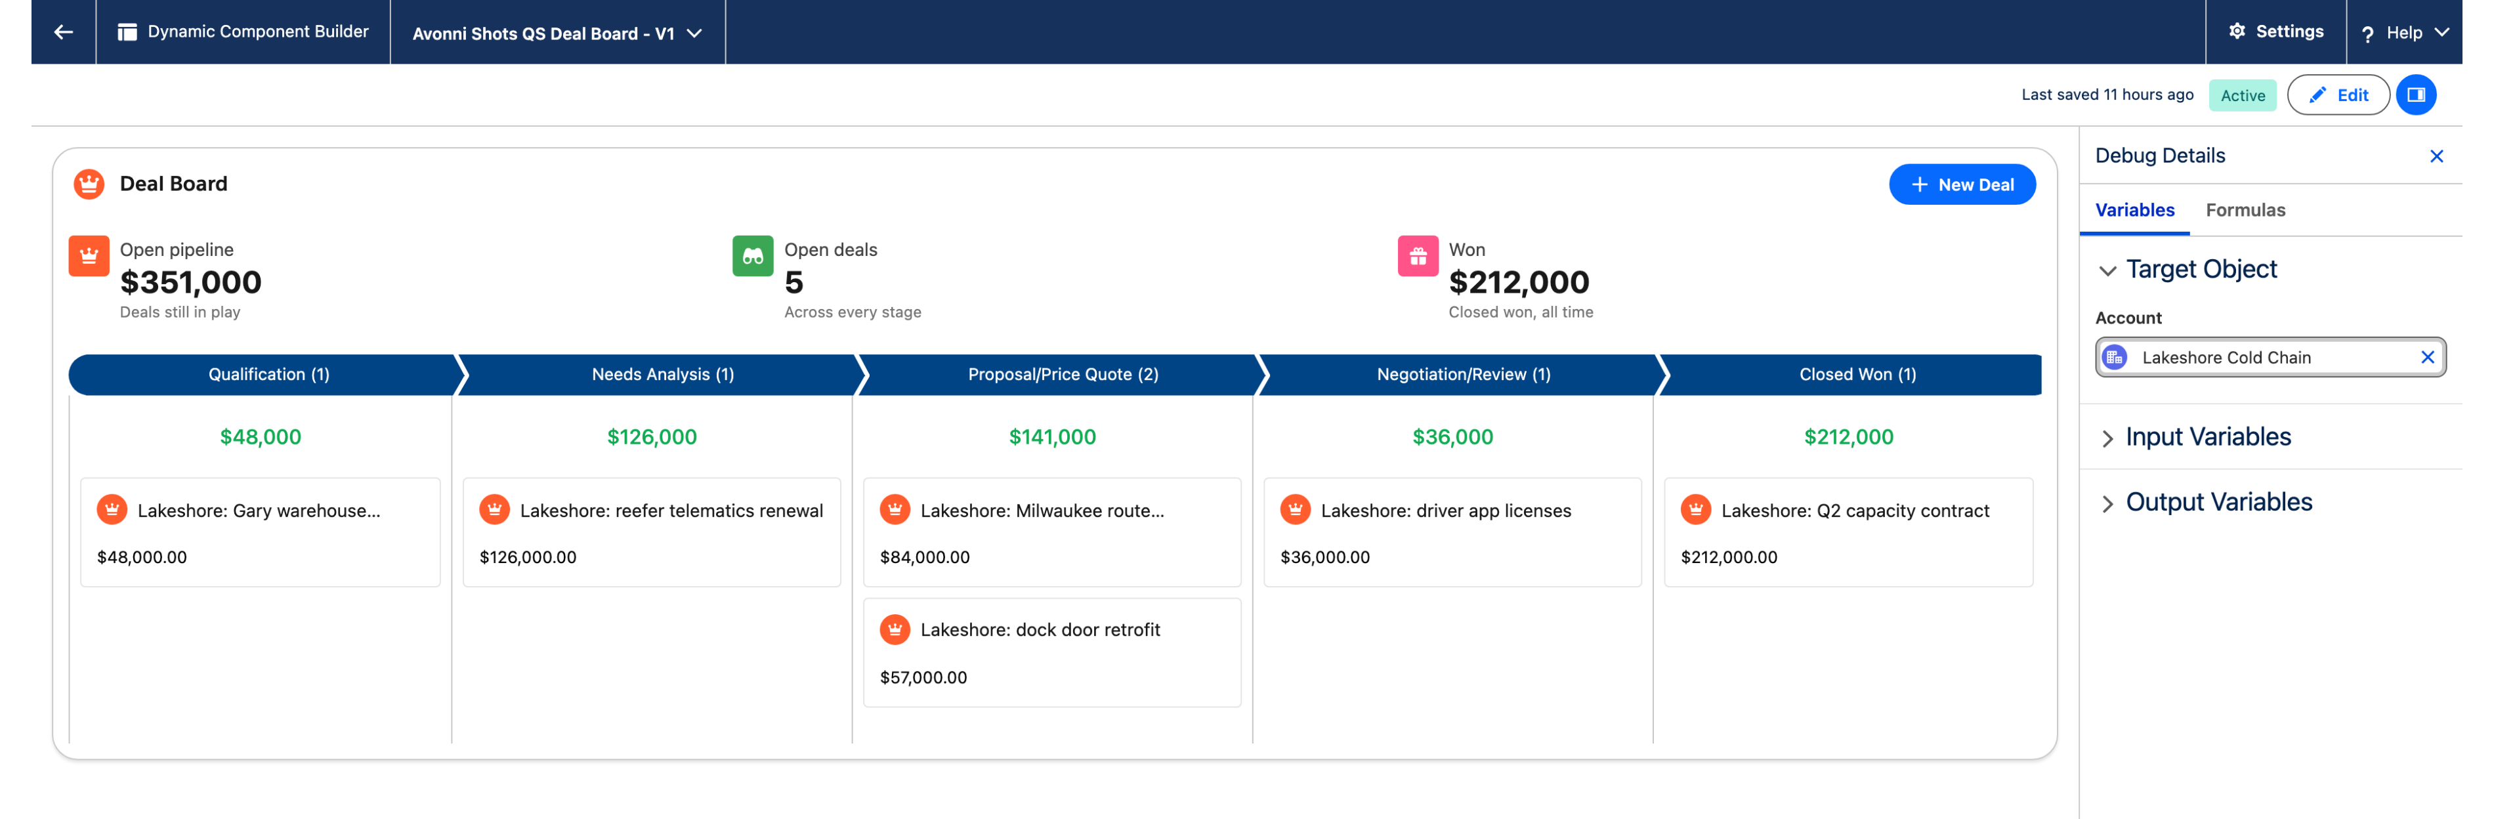Select the Closed Won (1) stage

click(x=1856, y=375)
